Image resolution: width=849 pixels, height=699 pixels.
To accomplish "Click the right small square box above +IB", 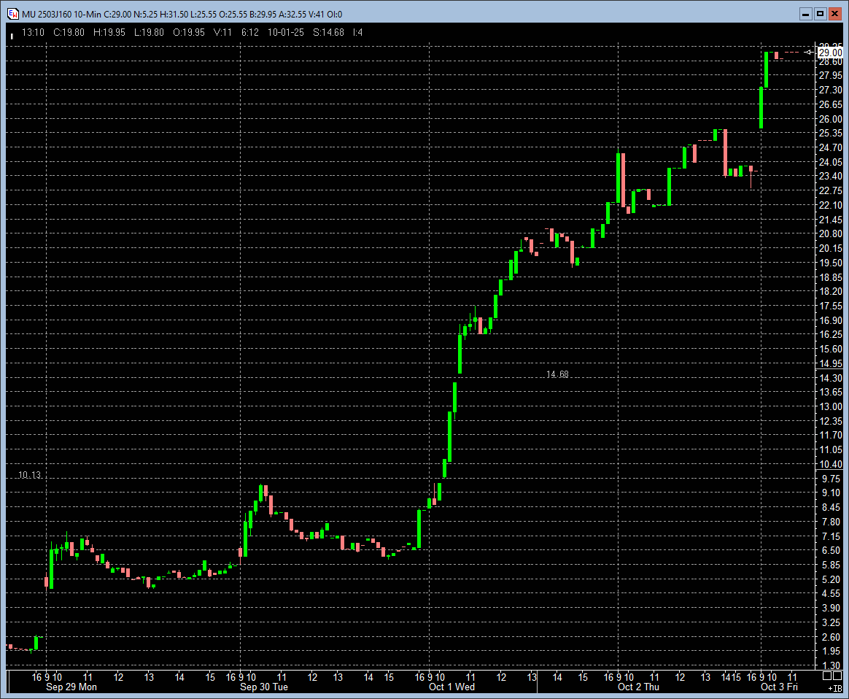I will coord(837,677).
